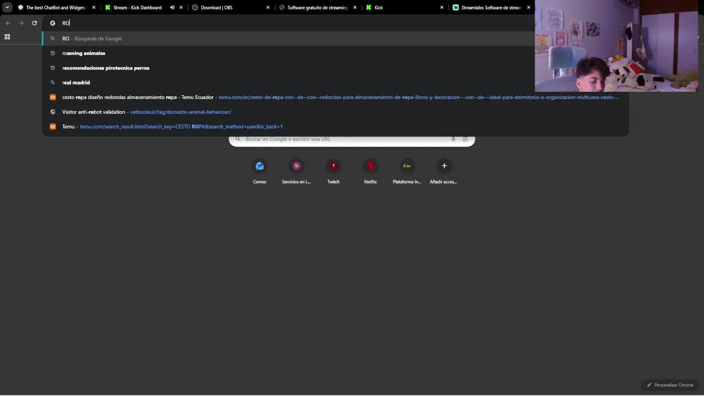This screenshot has height=396, width=704.
Task: Open temu.com search_result link
Action: tap(181, 127)
